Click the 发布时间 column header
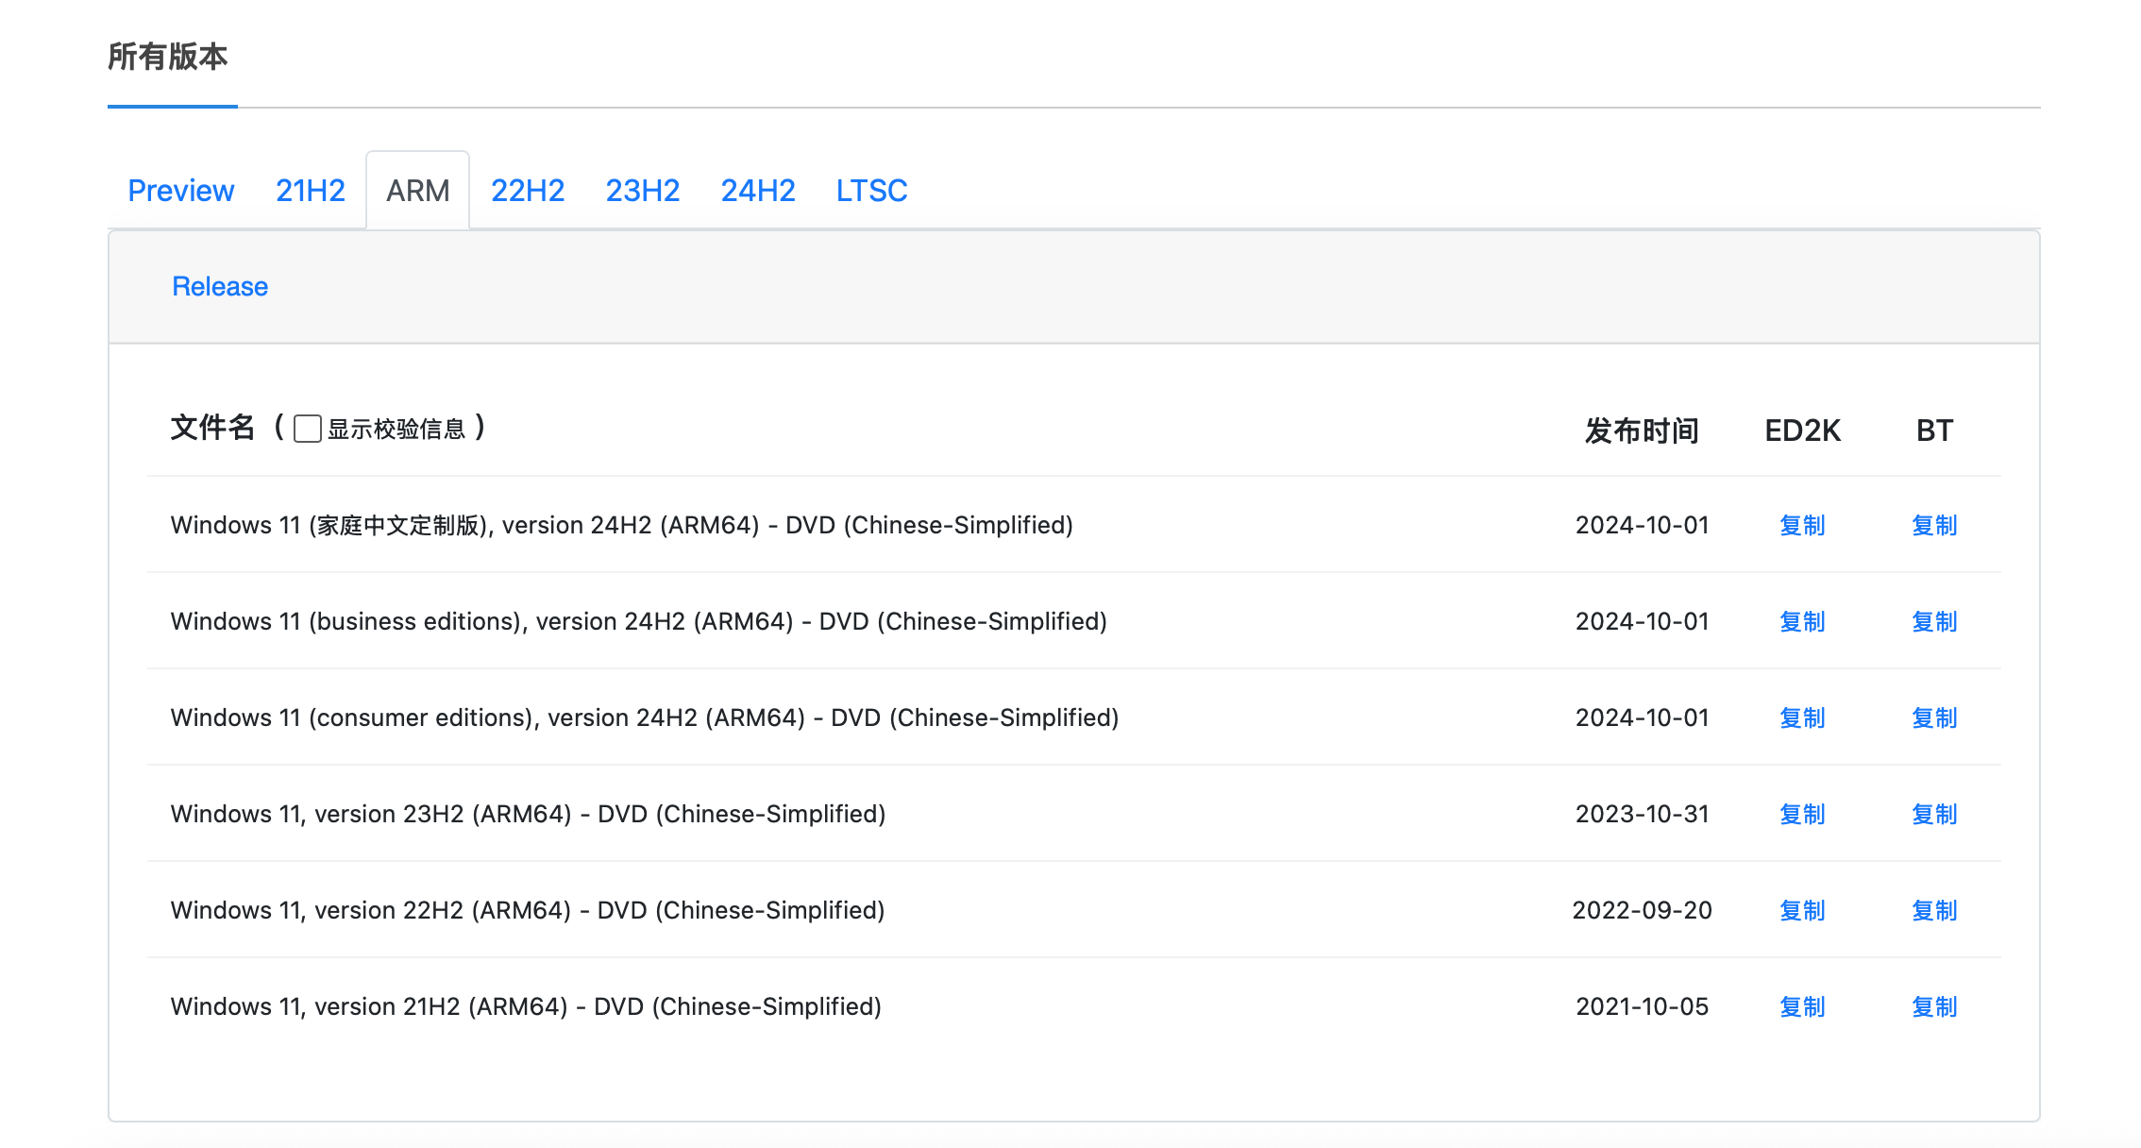 click(1642, 430)
